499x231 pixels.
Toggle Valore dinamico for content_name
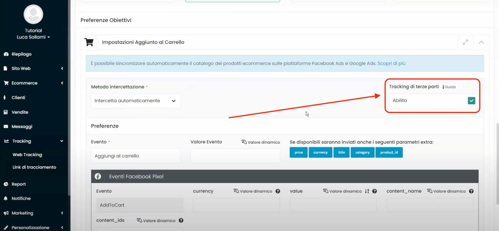tap(446, 191)
